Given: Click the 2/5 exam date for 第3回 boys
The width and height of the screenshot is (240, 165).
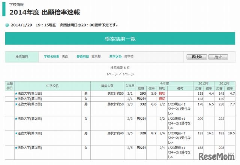Looking at the screenshot, I should 130,133.
